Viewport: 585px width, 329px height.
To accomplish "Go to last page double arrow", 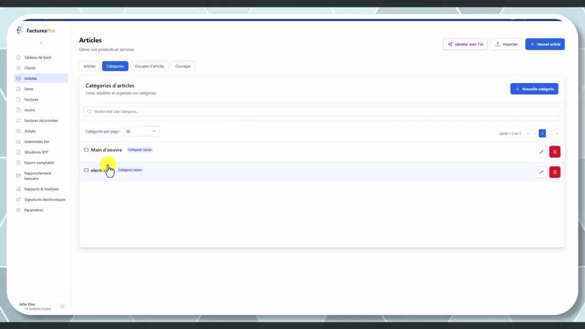I will [x=557, y=133].
